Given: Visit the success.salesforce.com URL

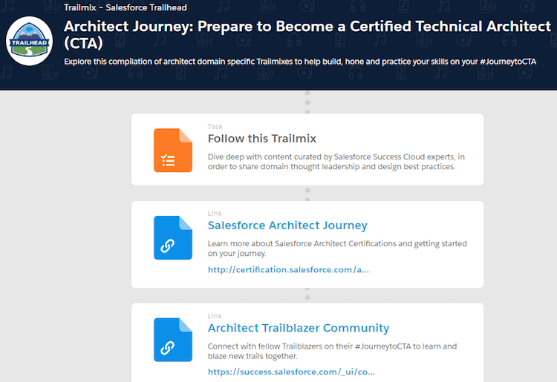Looking at the screenshot, I should pyautogui.click(x=291, y=372).
